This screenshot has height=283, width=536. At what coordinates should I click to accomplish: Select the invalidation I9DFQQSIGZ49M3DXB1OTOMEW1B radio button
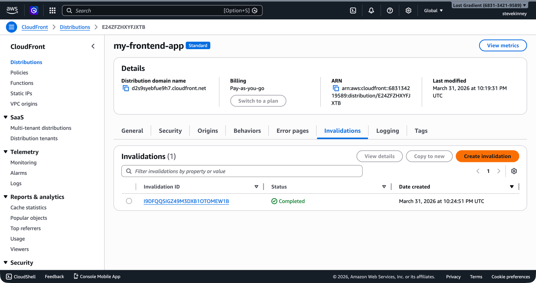coord(129,201)
